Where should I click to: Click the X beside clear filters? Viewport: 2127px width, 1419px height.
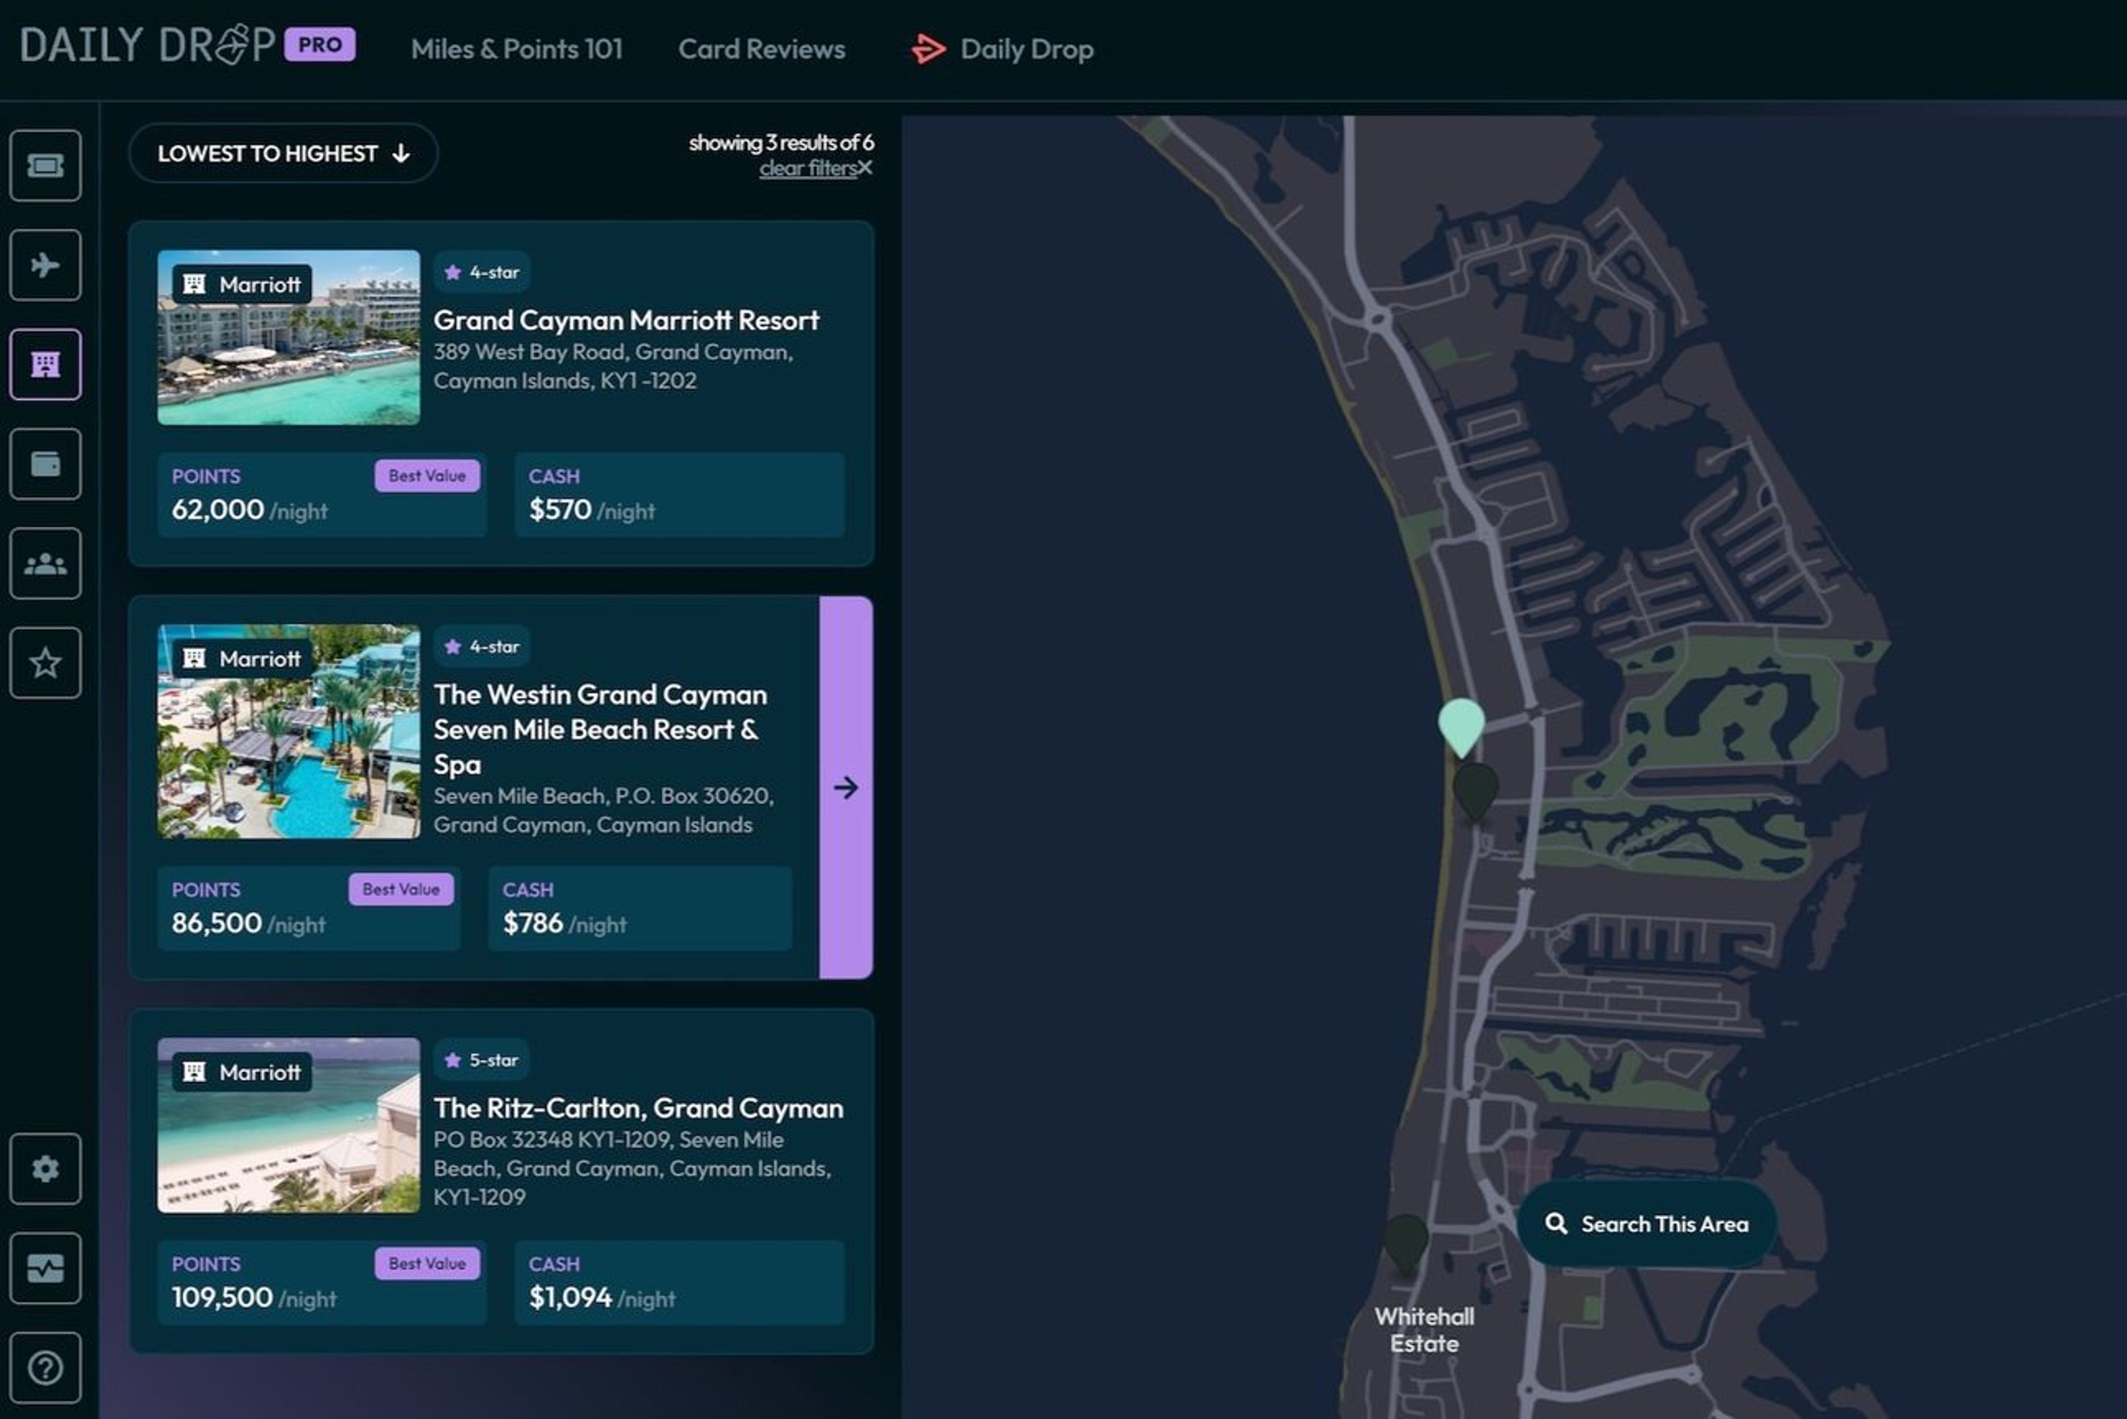(865, 167)
